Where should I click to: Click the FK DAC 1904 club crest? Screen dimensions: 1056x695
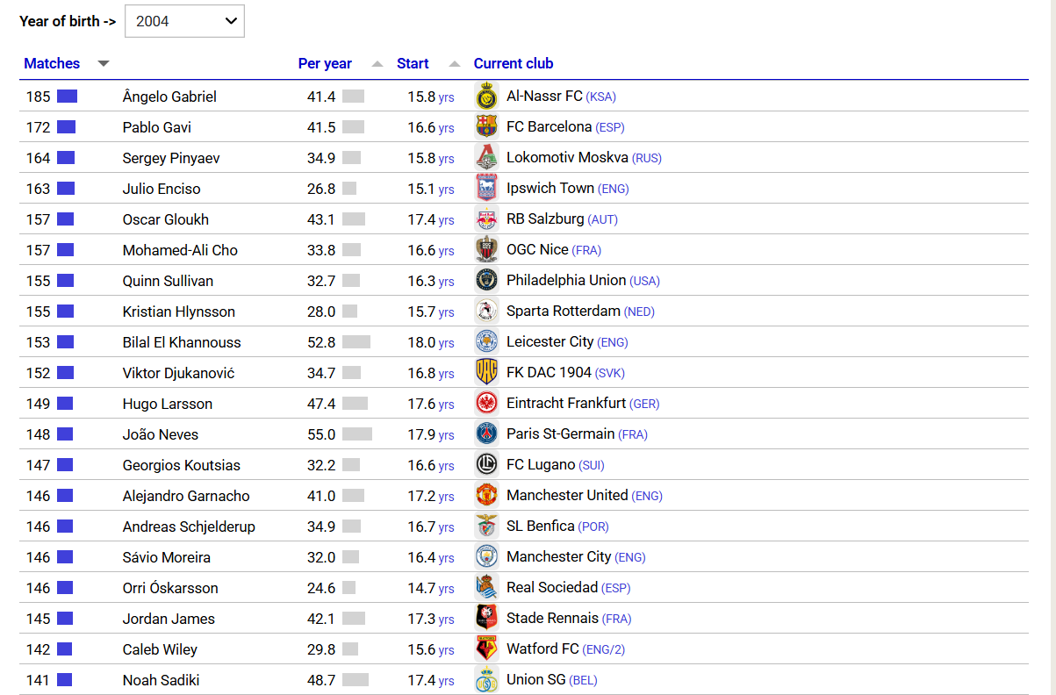[x=486, y=373]
